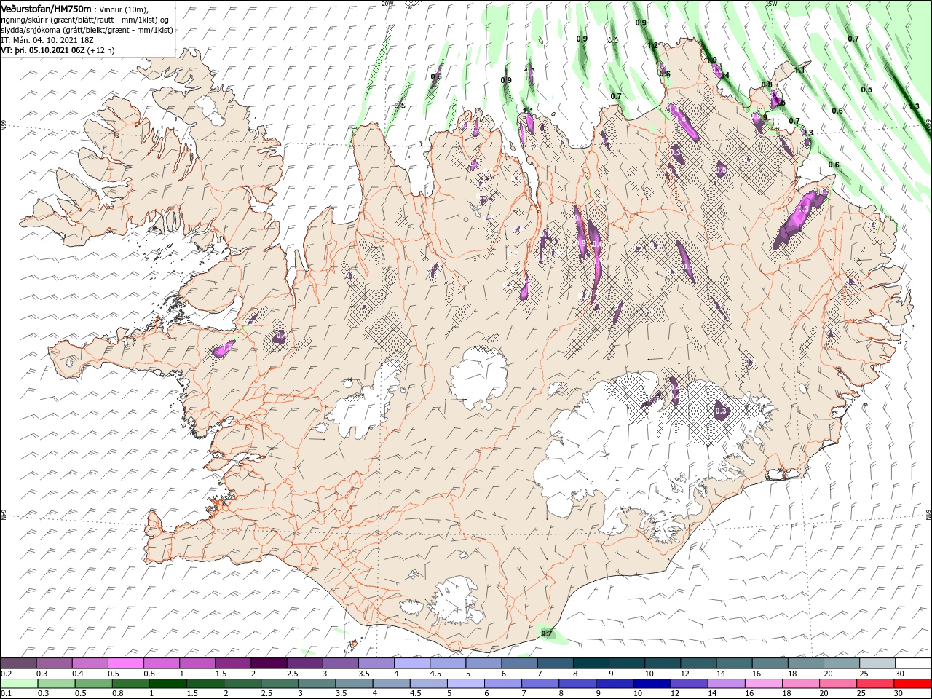Viewport: 932px width, 699px height.
Task: Click the '0.1' label under the bottom legend row
Action: point(6,694)
